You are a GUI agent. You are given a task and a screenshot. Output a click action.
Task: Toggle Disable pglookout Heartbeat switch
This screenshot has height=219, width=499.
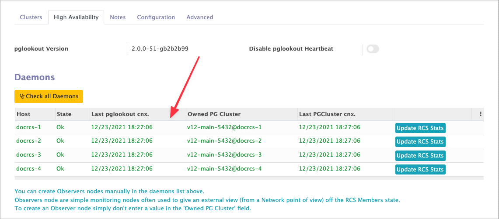(373, 49)
